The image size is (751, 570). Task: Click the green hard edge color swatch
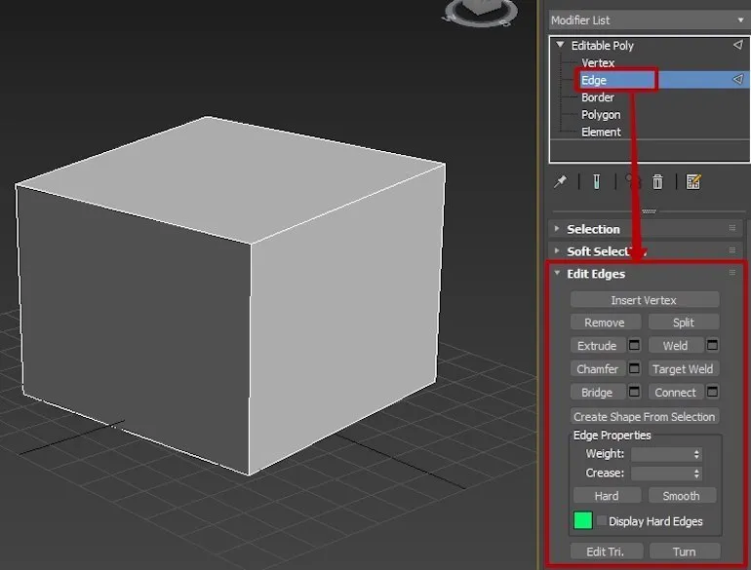pyautogui.click(x=583, y=521)
